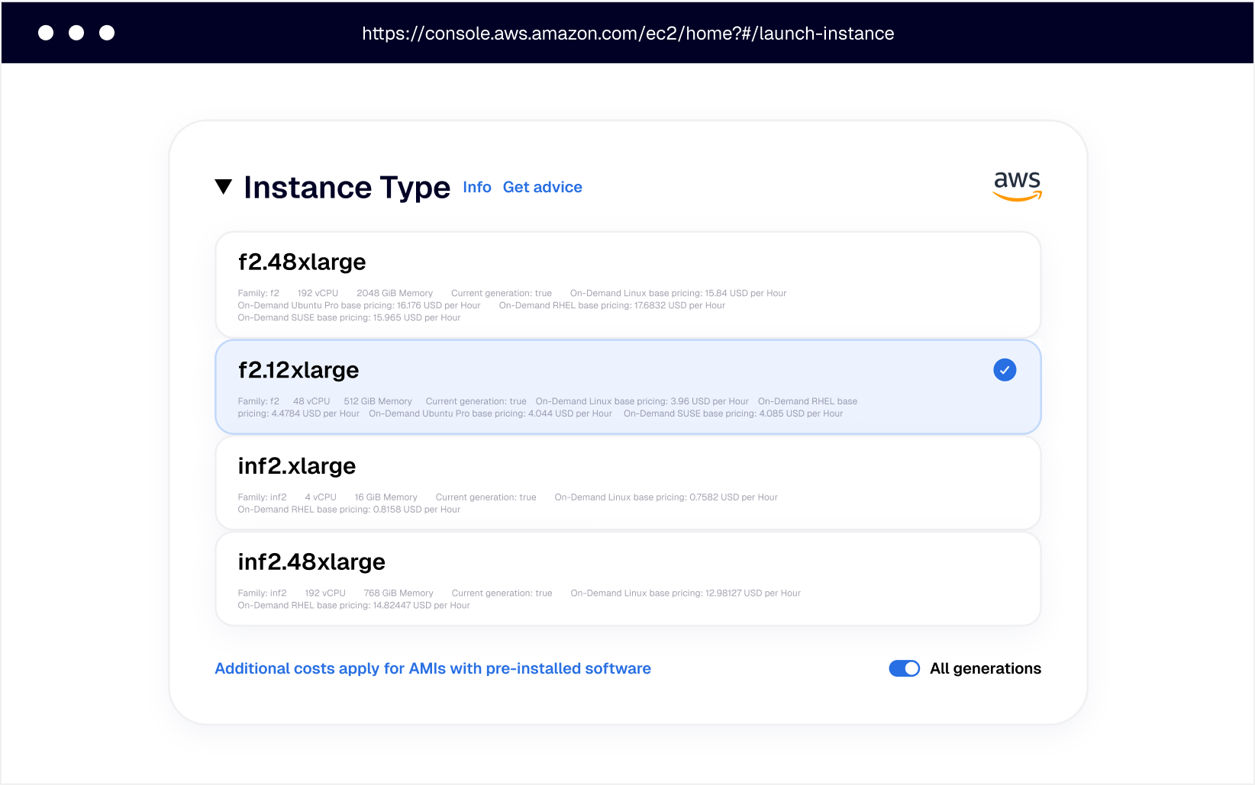Click the f2.48xlarge 2048 GiB Memory details
This screenshot has width=1255, height=785.
(394, 294)
